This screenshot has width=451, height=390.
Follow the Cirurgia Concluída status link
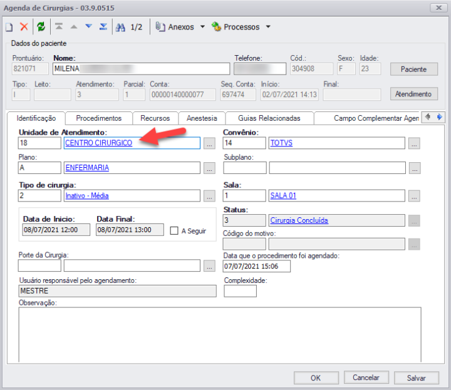[x=299, y=220]
